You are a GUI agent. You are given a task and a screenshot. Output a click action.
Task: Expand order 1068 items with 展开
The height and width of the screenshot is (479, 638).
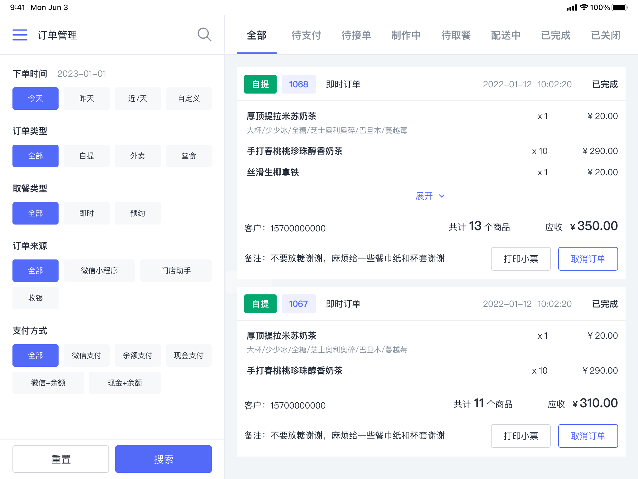click(430, 196)
